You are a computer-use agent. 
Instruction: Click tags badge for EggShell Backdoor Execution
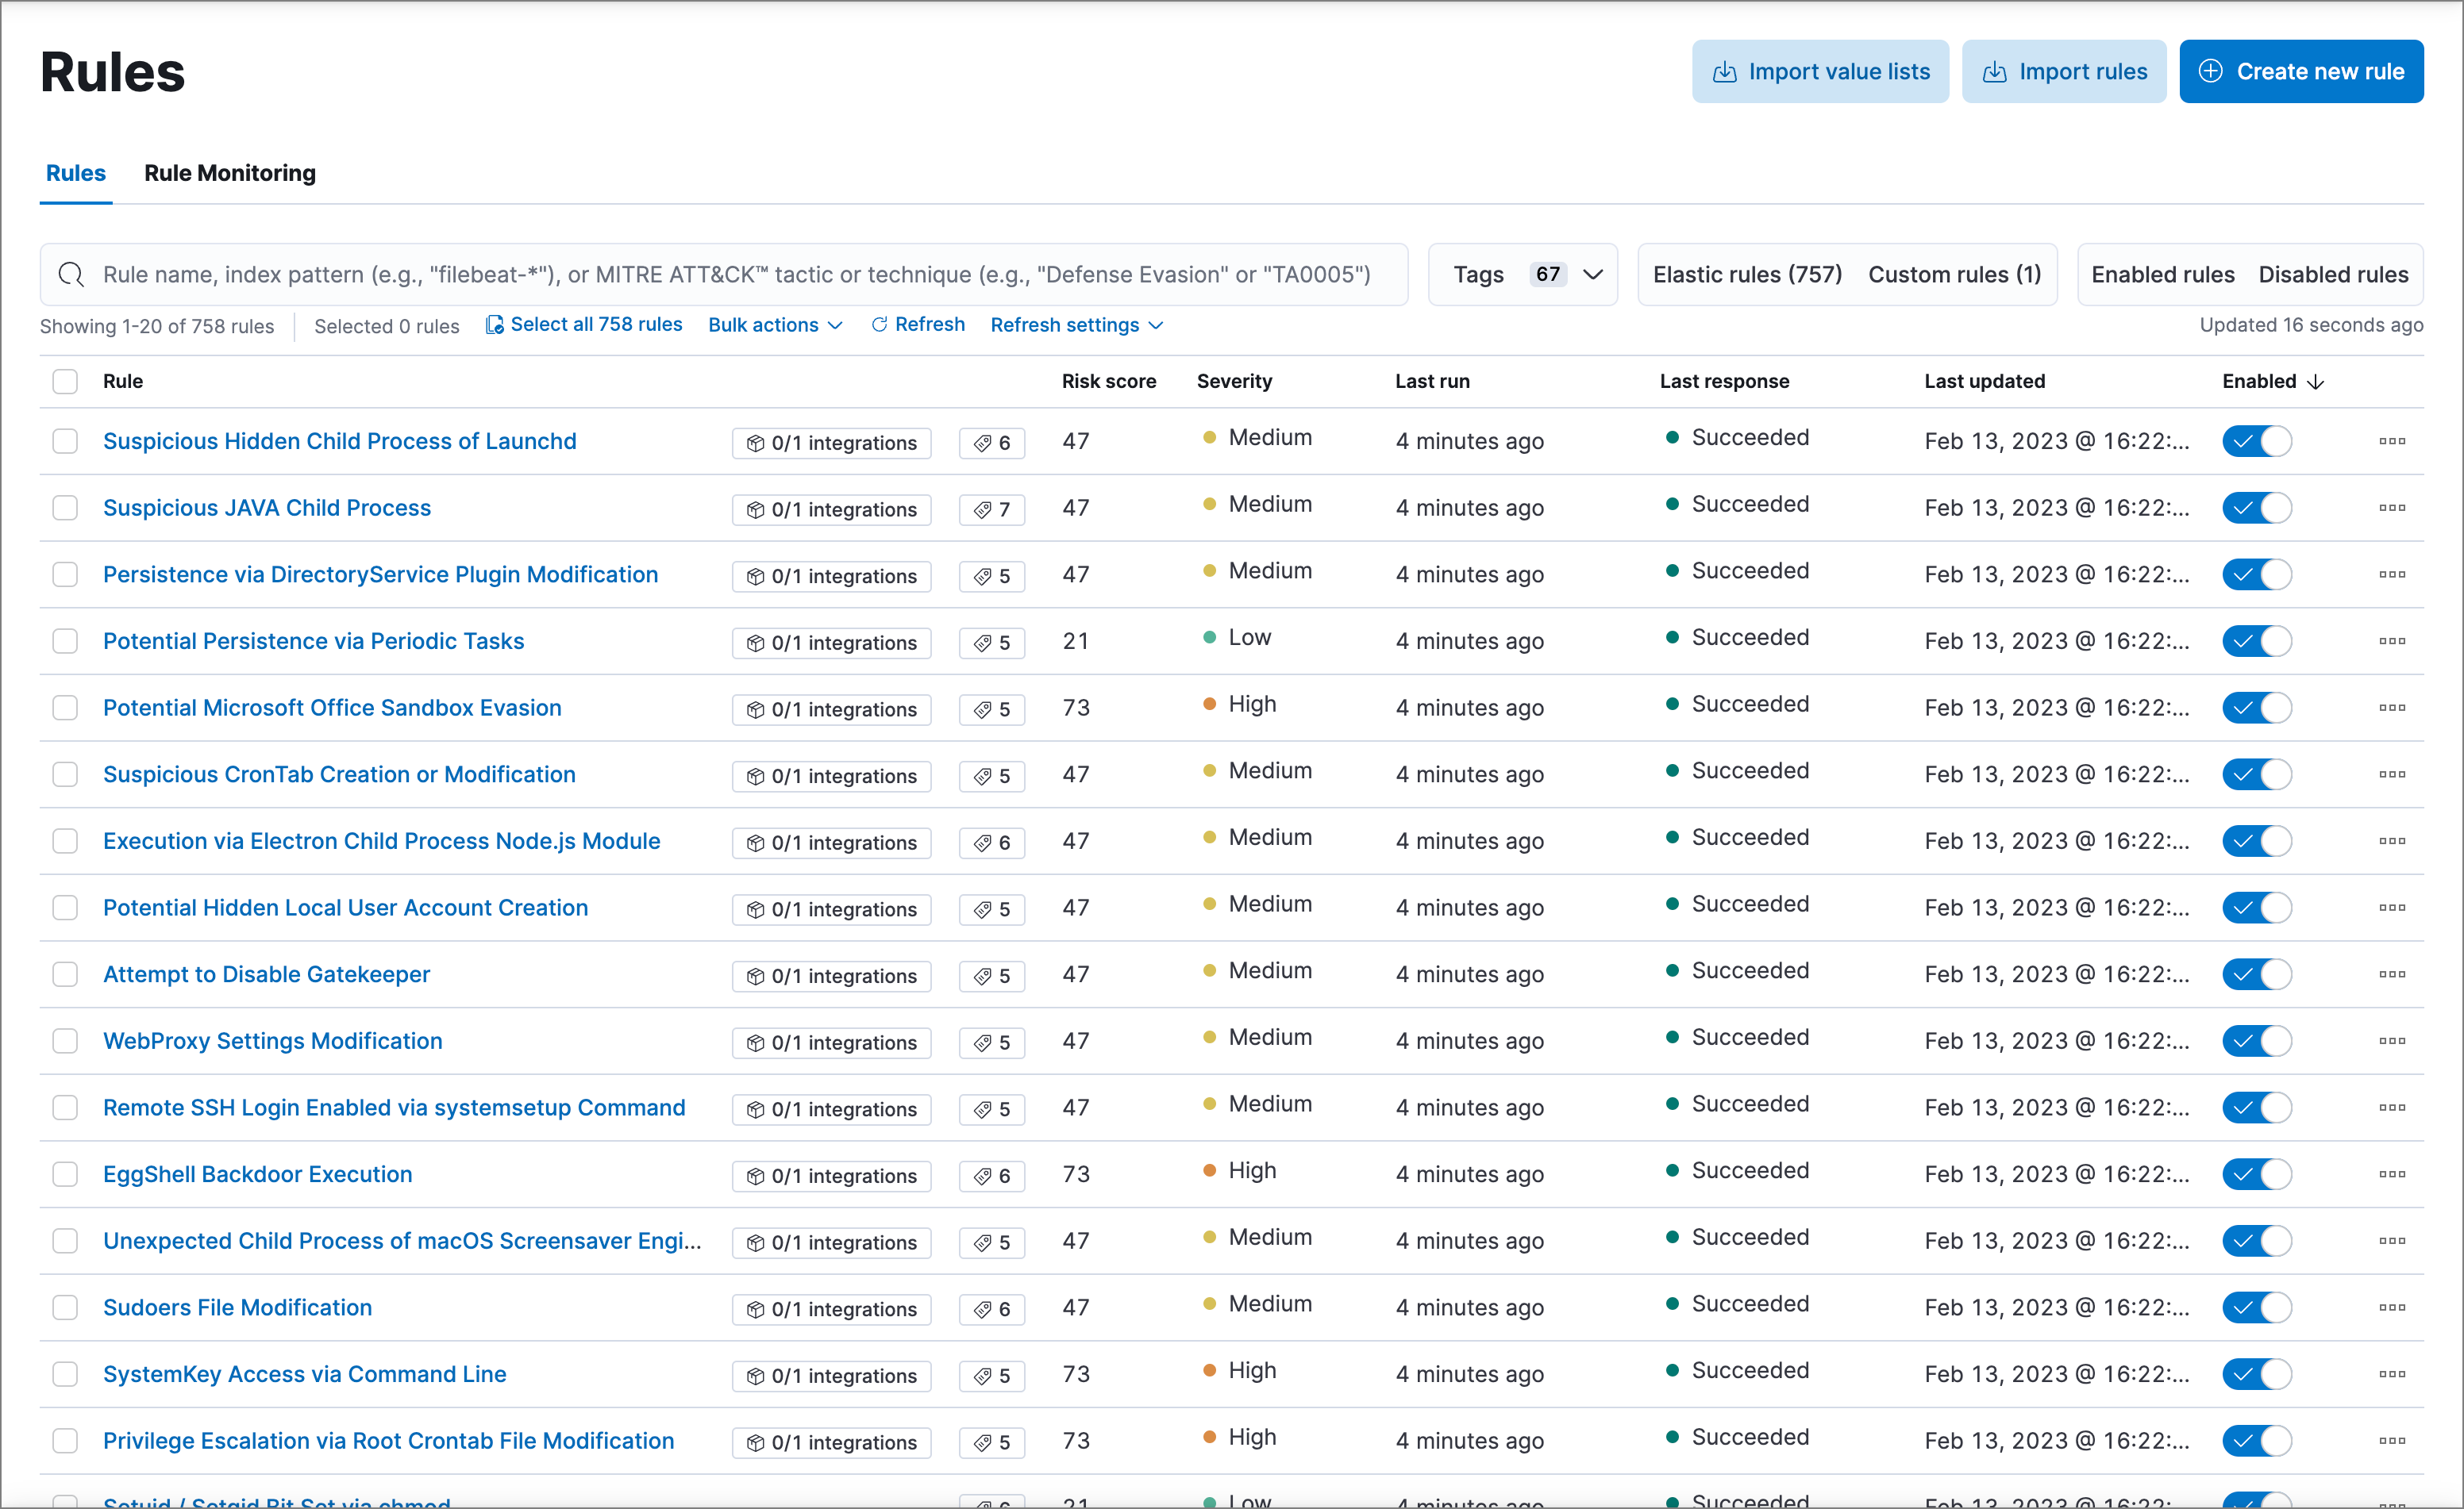pyautogui.click(x=991, y=1177)
